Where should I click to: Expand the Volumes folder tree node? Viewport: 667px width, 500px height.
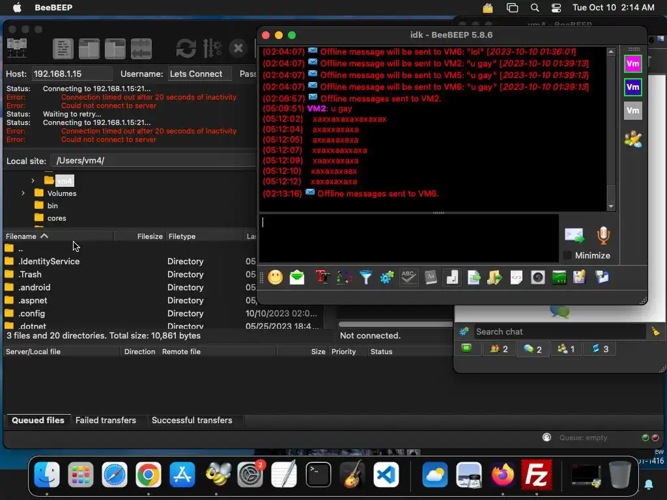coord(23,193)
